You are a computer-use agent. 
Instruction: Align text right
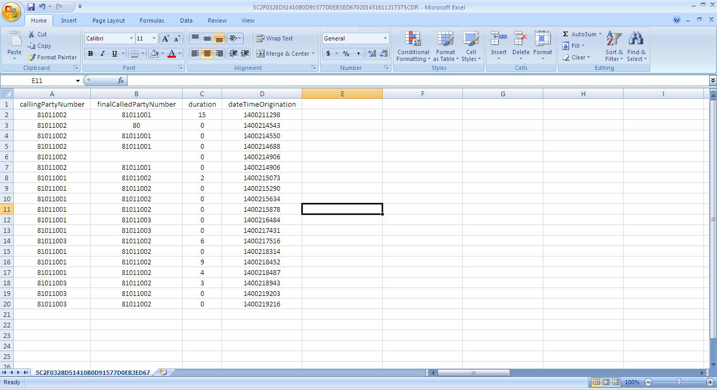pos(219,54)
